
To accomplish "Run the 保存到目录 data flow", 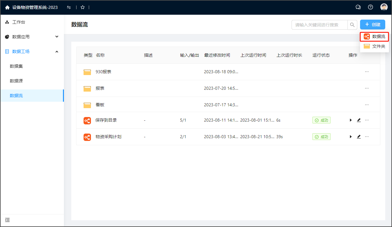I will coord(351,120).
